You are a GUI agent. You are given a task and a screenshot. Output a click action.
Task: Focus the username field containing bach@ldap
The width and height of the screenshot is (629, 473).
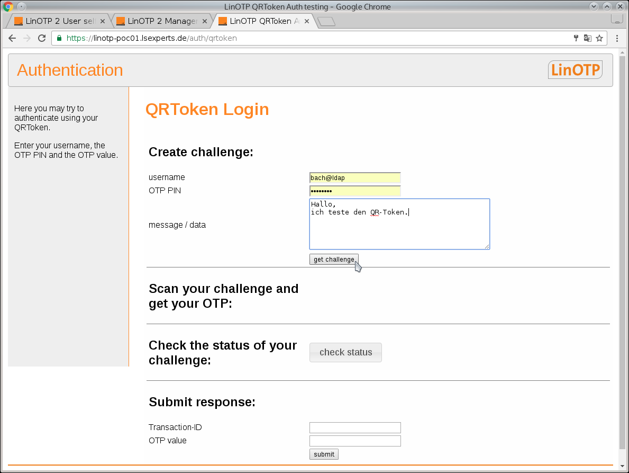pos(355,178)
